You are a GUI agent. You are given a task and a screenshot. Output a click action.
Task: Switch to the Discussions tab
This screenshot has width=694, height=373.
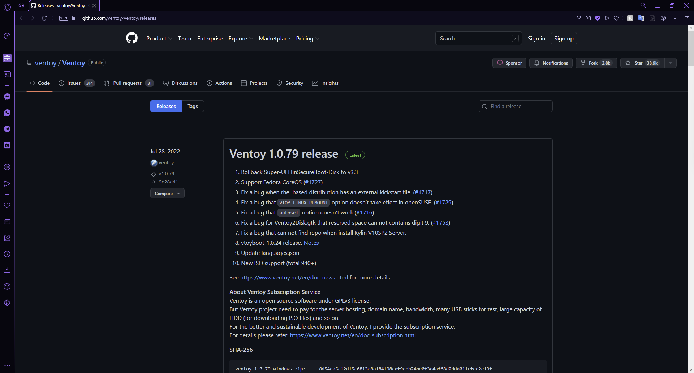pyautogui.click(x=180, y=83)
